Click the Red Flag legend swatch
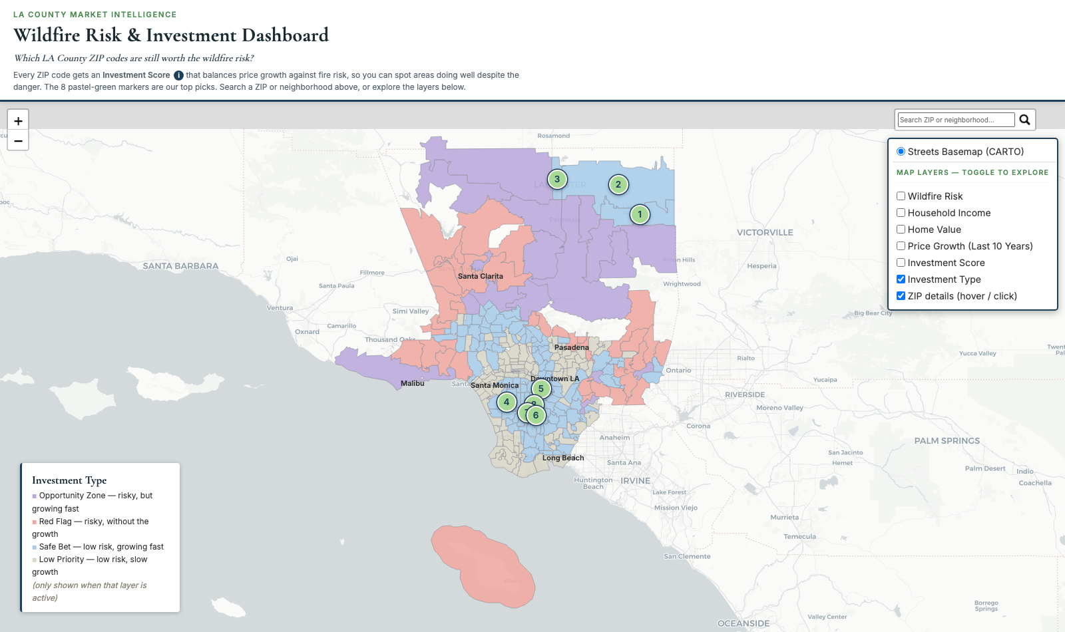 (34, 522)
